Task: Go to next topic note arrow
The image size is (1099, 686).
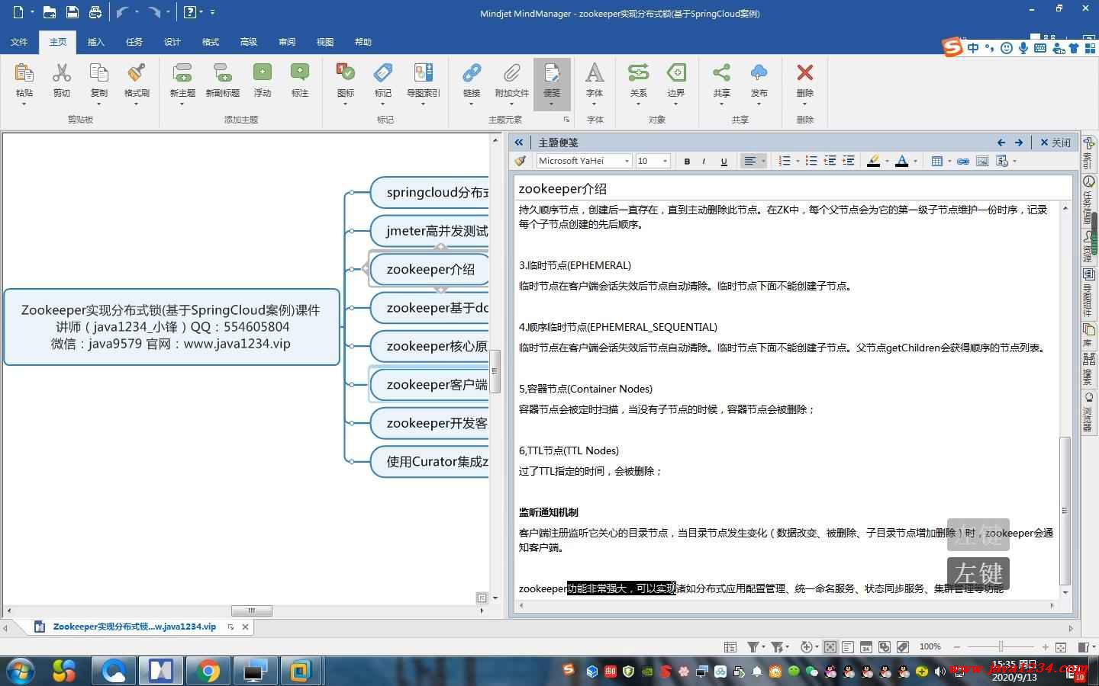Action: coord(1018,143)
